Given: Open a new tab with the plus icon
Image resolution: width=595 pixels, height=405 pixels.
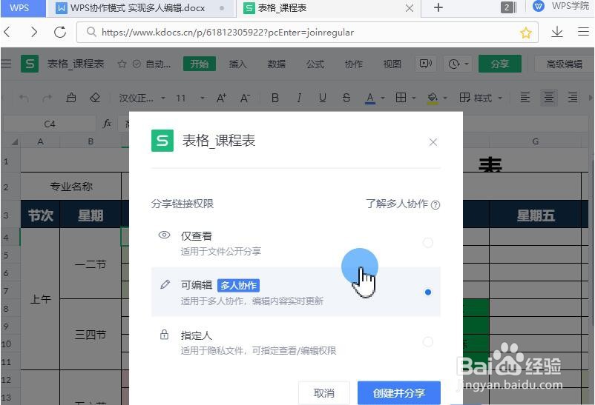Looking at the screenshot, I should (x=438, y=7).
